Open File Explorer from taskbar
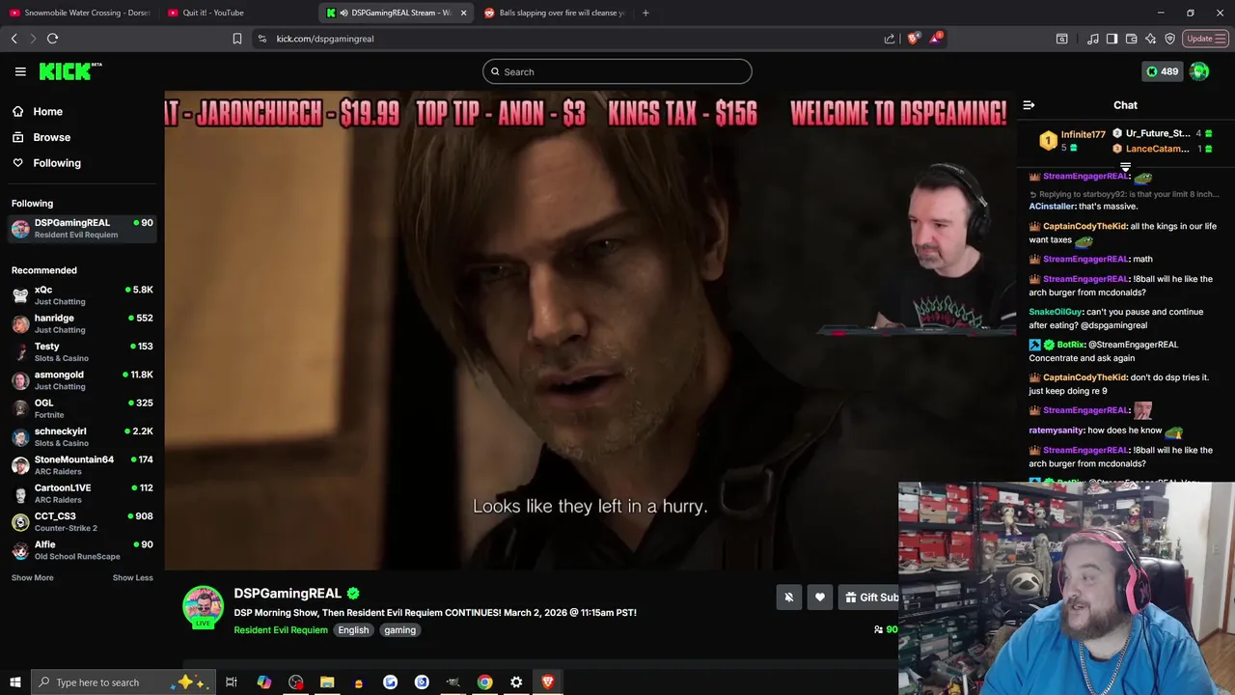 tap(327, 682)
